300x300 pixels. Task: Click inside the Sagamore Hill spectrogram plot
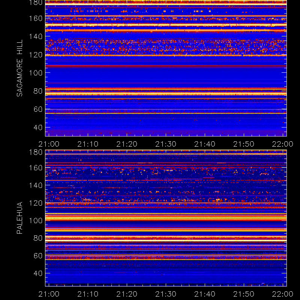tap(166, 68)
